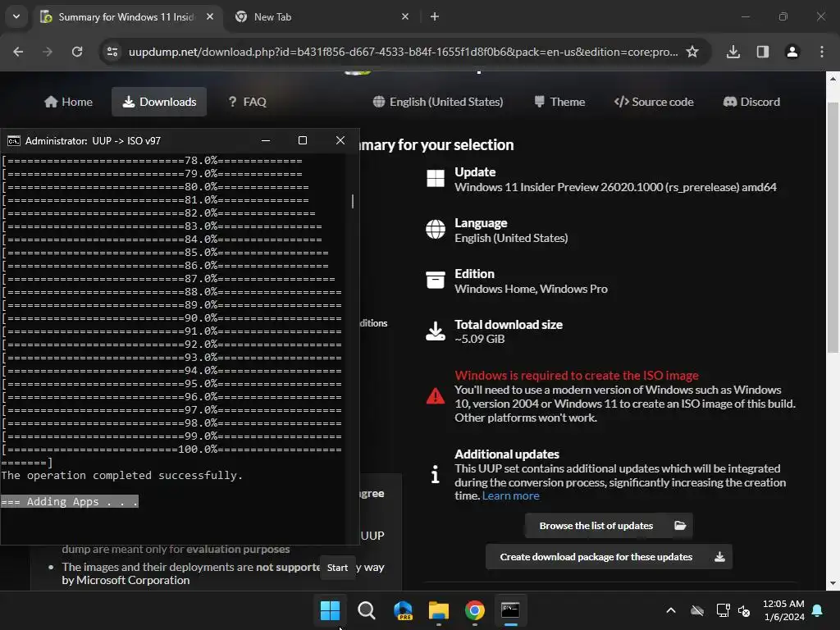Screen dimensions: 840x630
Task: Open the Discord link
Action: [x=751, y=102]
